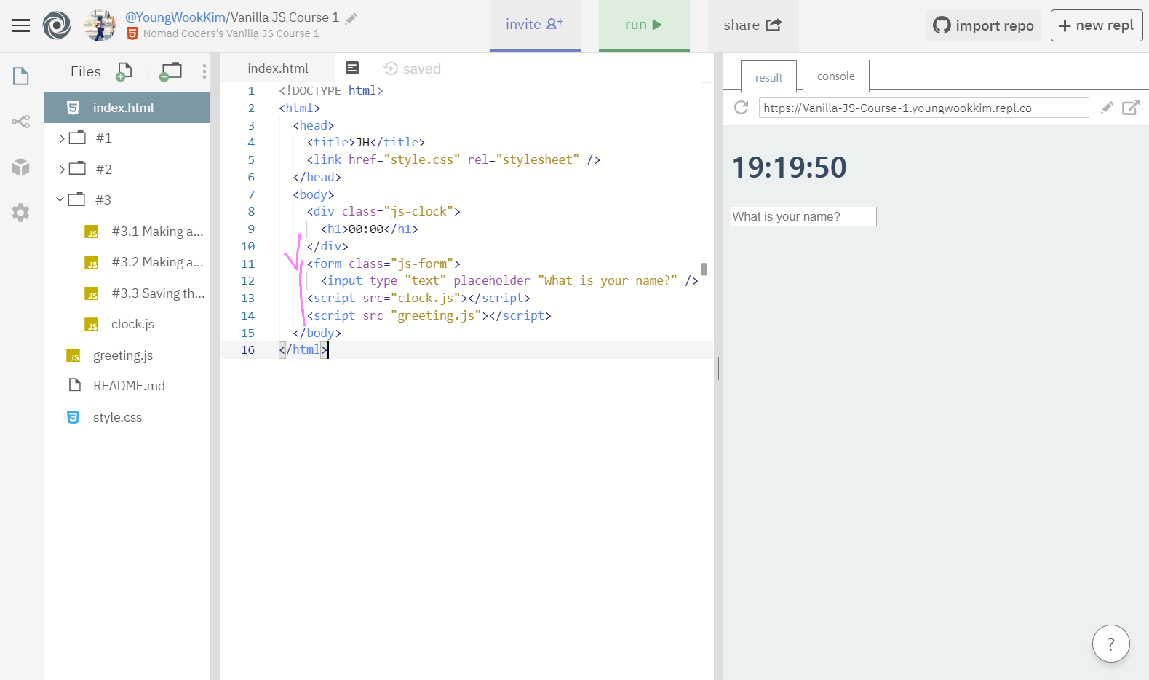
Task: Click the Nomad Coders's Vanilla JS Course 1 link
Action: tap(231, 33)
